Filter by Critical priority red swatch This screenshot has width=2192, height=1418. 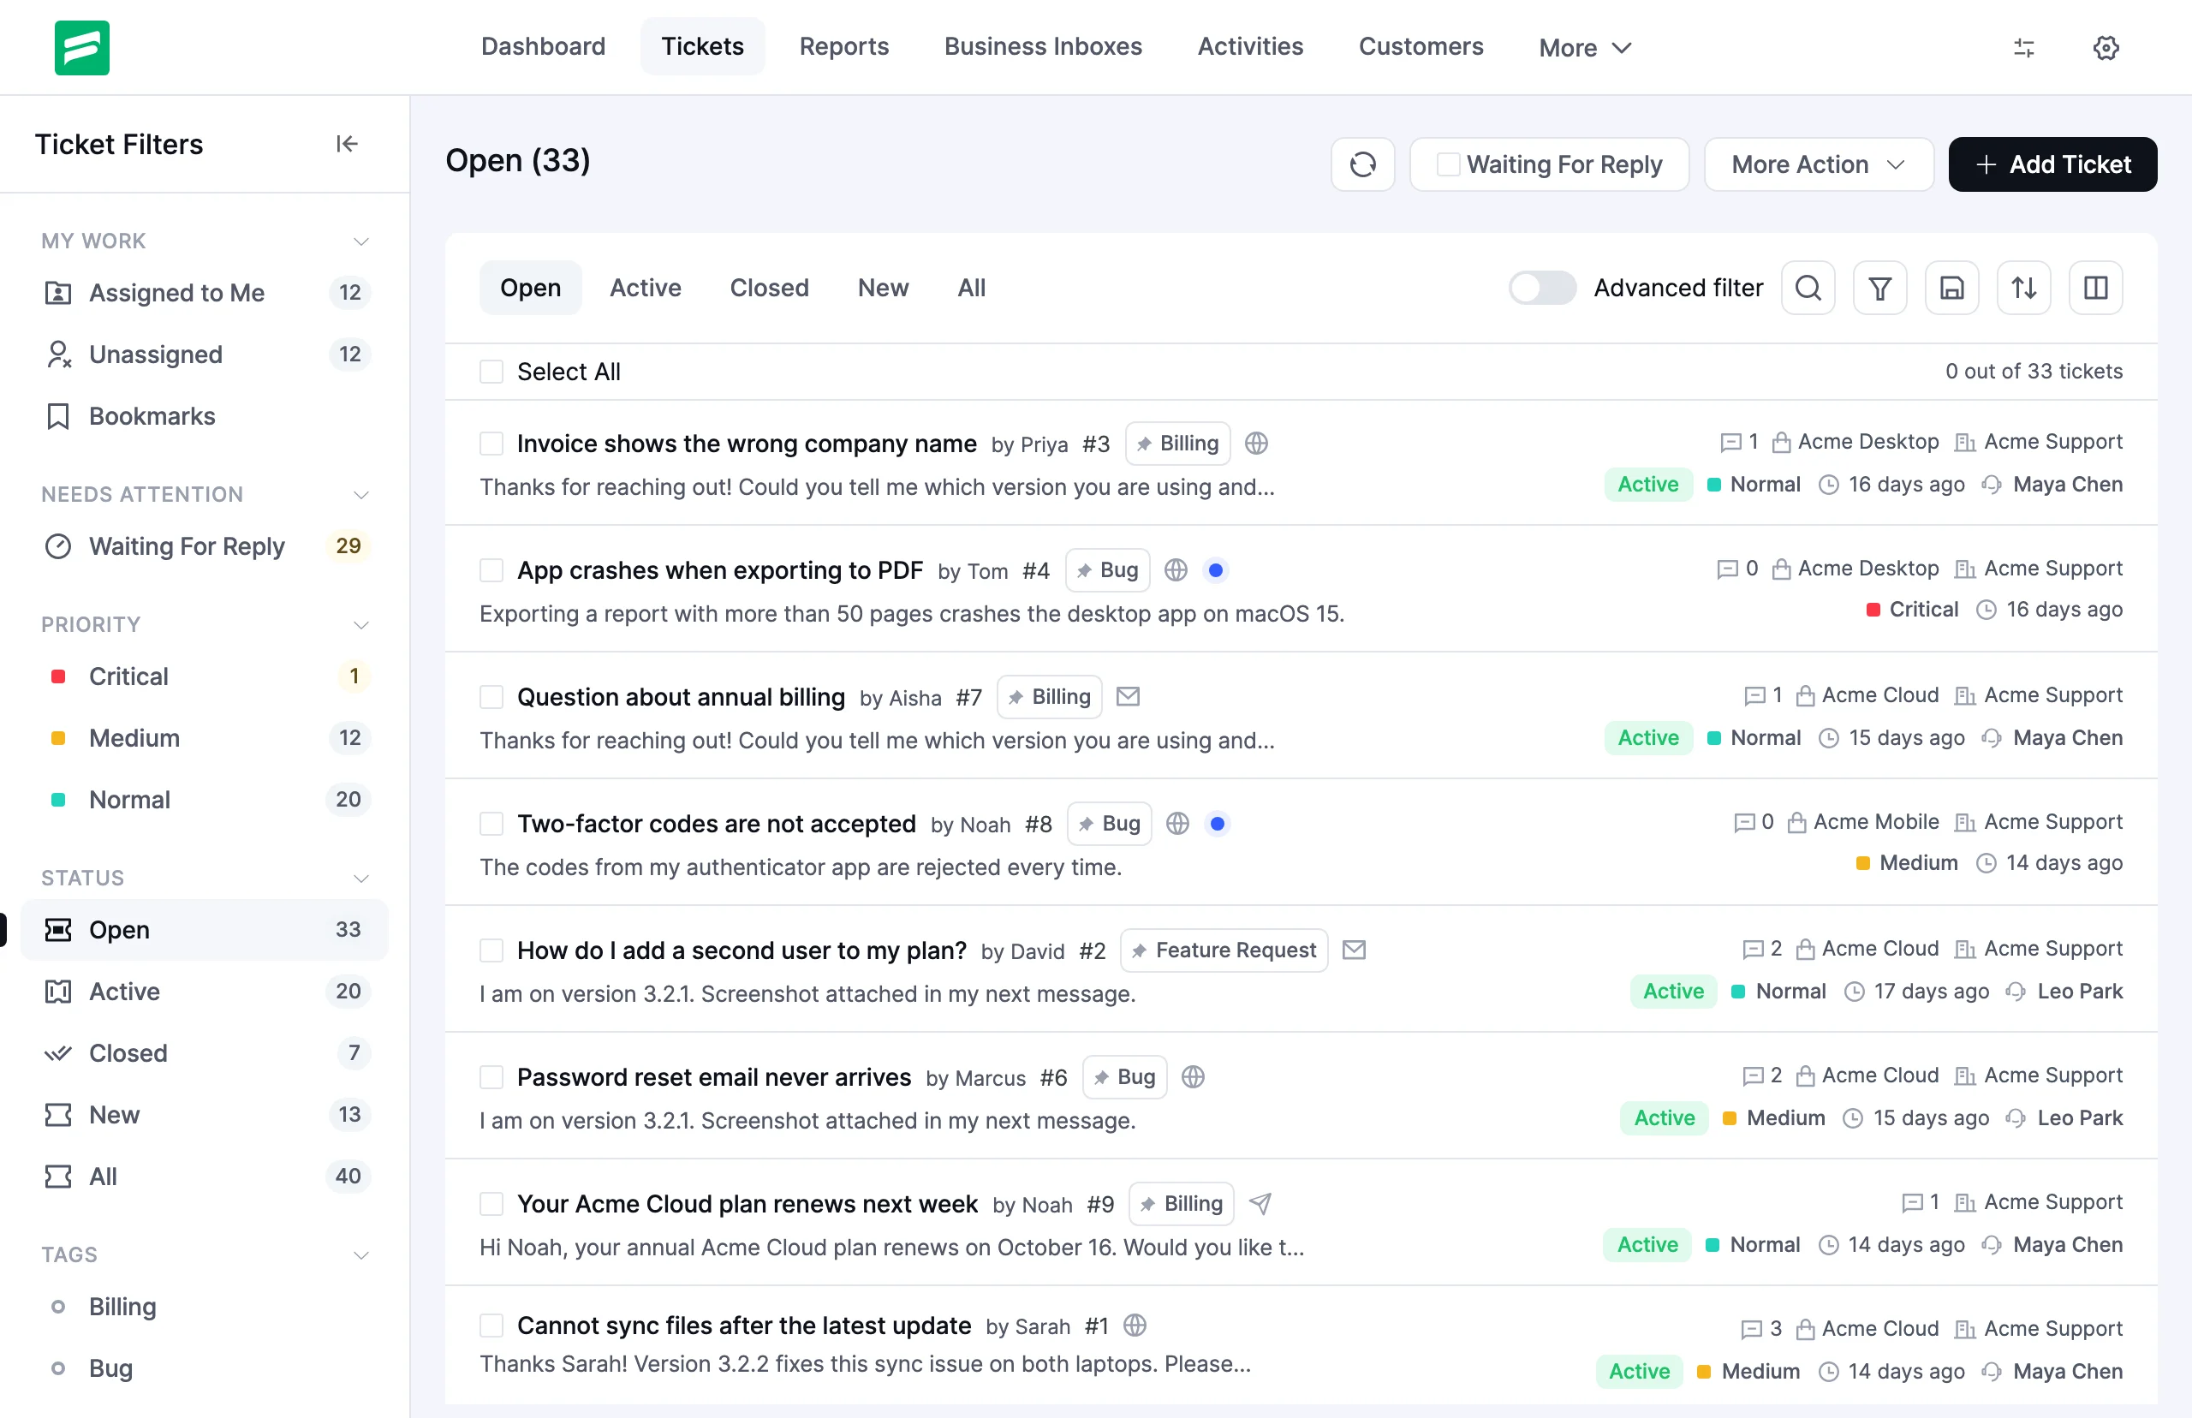pyautogui.click(x=58, y=676)
